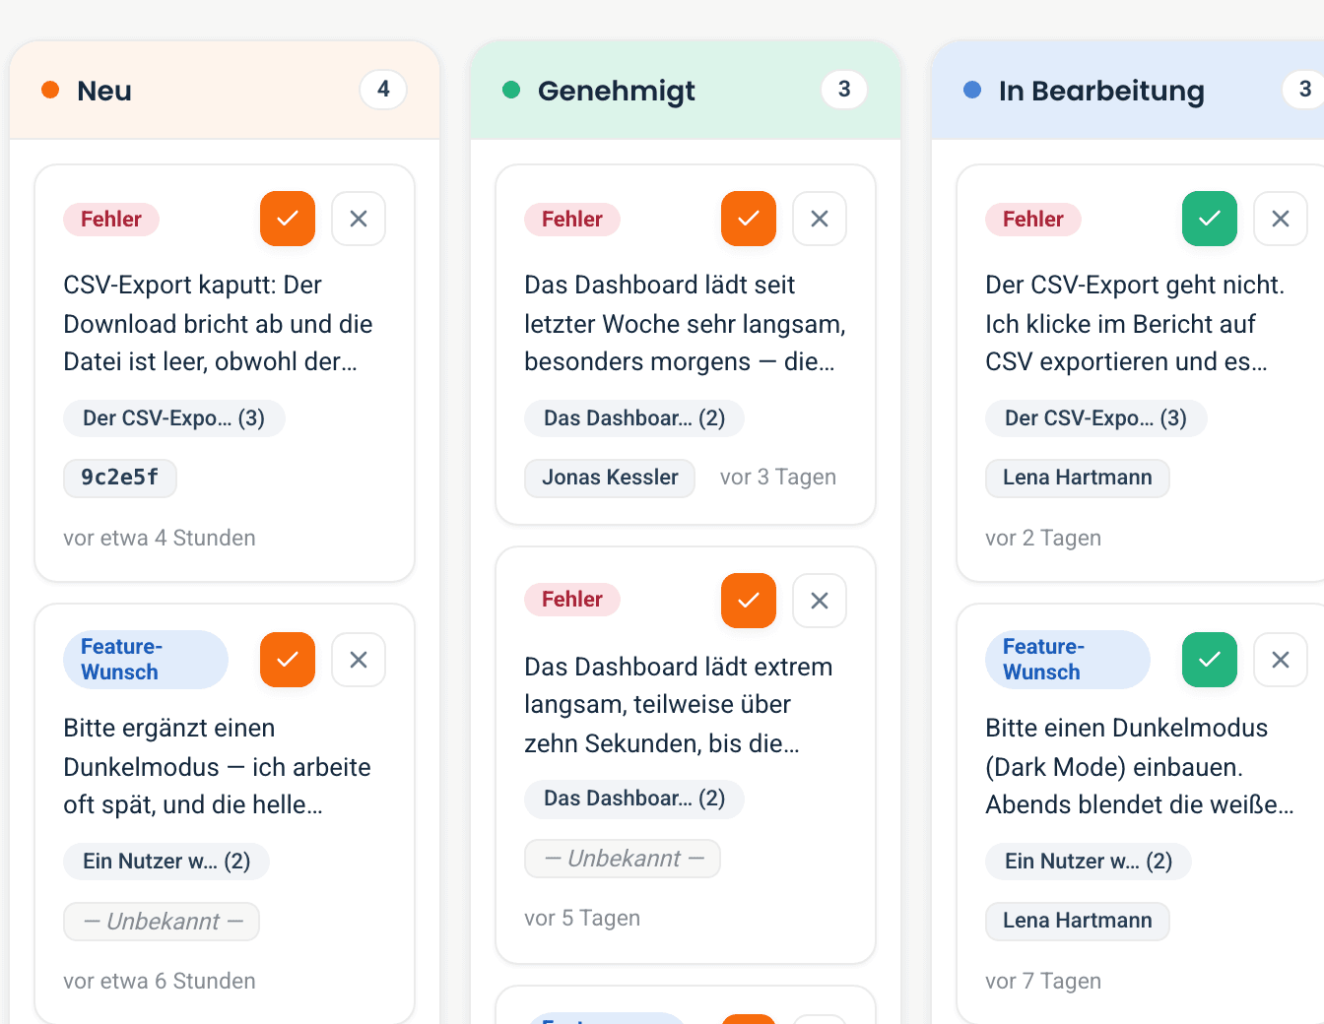Approve the 'CSV-Export kaputt' card in Neu
This screenshot has width=1324, height=1024.
click(288, 219)
